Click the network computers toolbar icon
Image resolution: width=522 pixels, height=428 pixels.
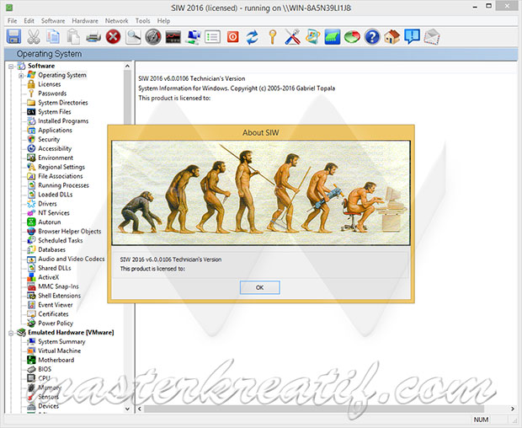pyautogui.click(x=193, y=36)
